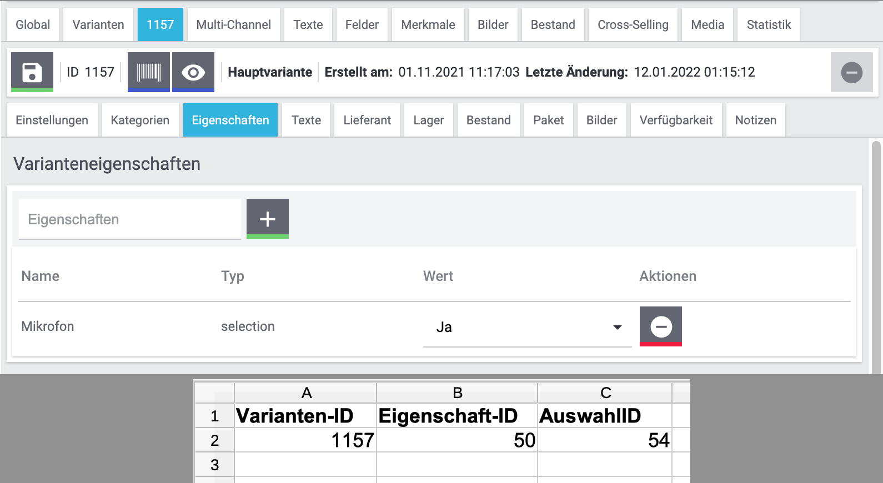
Task: Switch to the Lieferant sub-tab
Action: tap(367, 120)
